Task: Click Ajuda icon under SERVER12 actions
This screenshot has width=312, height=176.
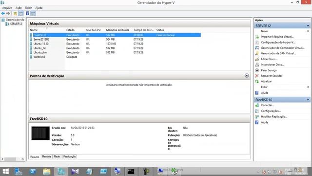Action: point(257,93)
